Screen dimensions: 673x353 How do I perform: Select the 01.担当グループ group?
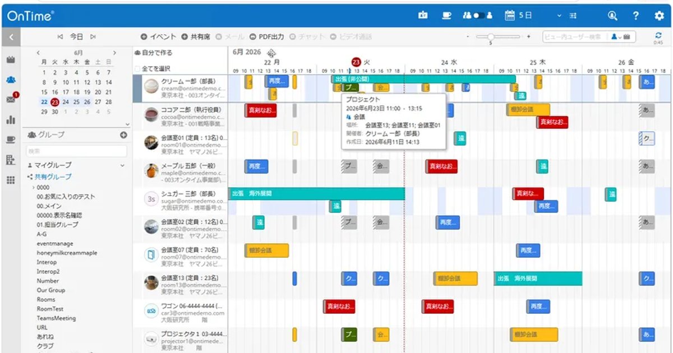coord(58,225)
